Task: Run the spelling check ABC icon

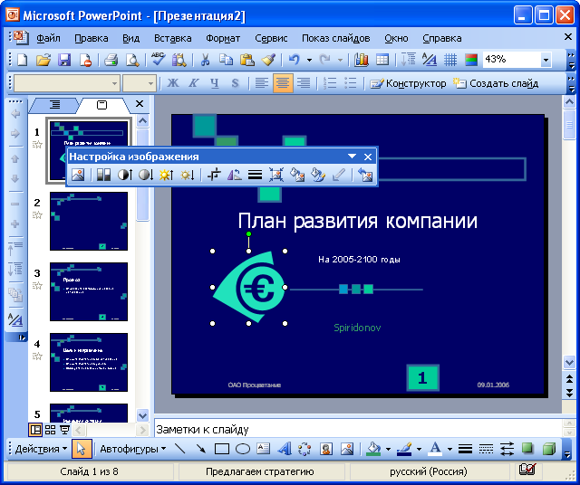Action: pos(159,60)
